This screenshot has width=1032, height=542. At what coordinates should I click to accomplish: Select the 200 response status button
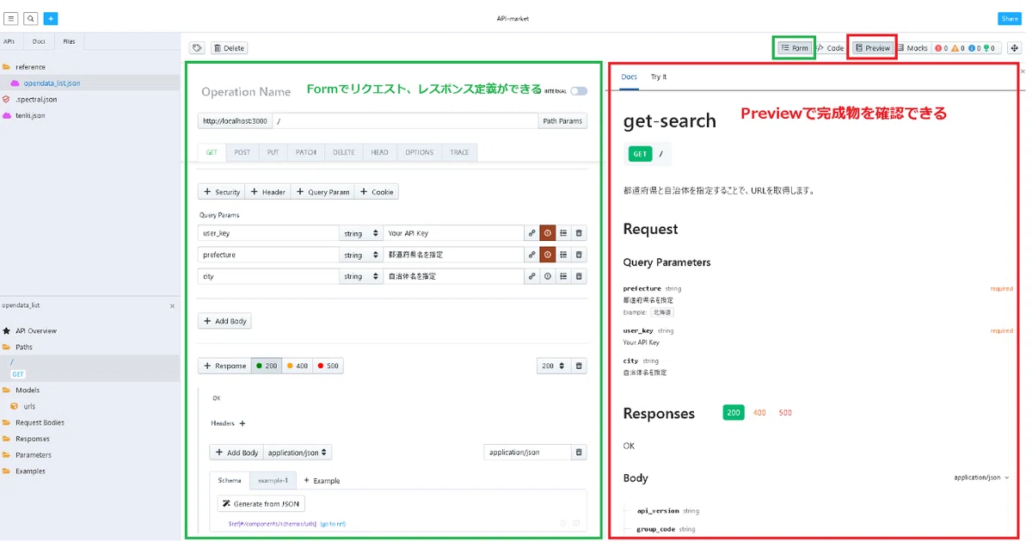(267, 366)
